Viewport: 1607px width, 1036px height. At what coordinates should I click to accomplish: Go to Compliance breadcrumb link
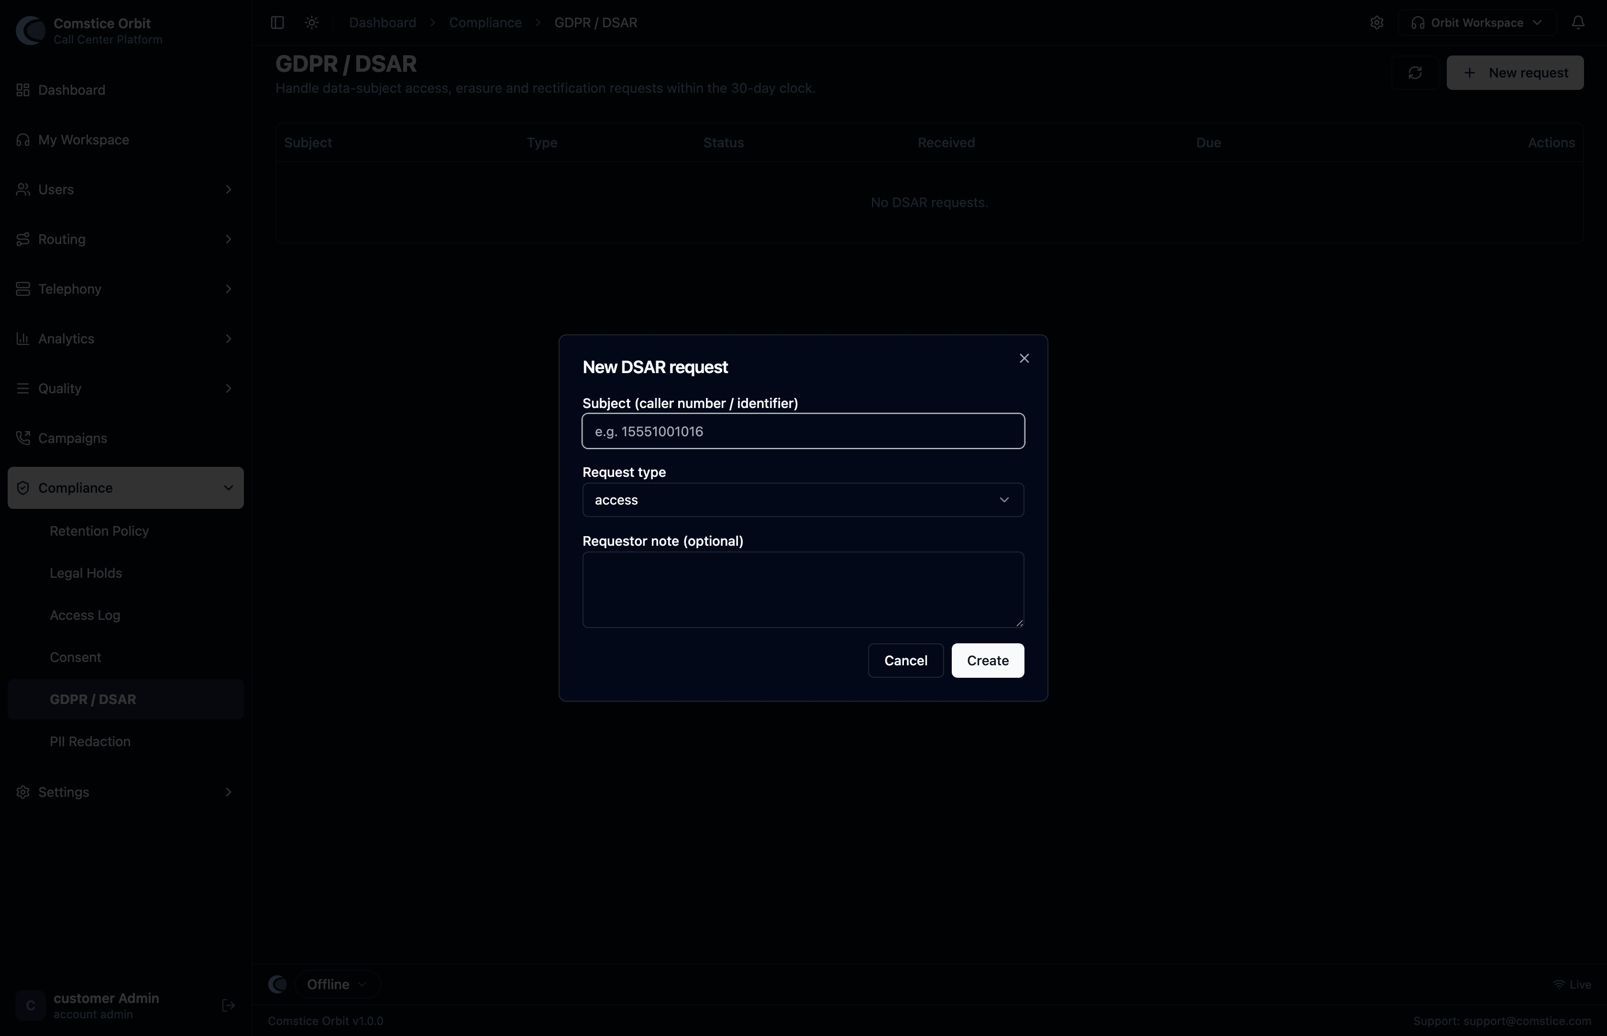pyautogui.click(x=485, y=22)
